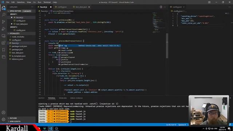The image size is (233, 131).
Task: Click the left editor vertical scrollbar thumb
Action: [x=167, y=46]
